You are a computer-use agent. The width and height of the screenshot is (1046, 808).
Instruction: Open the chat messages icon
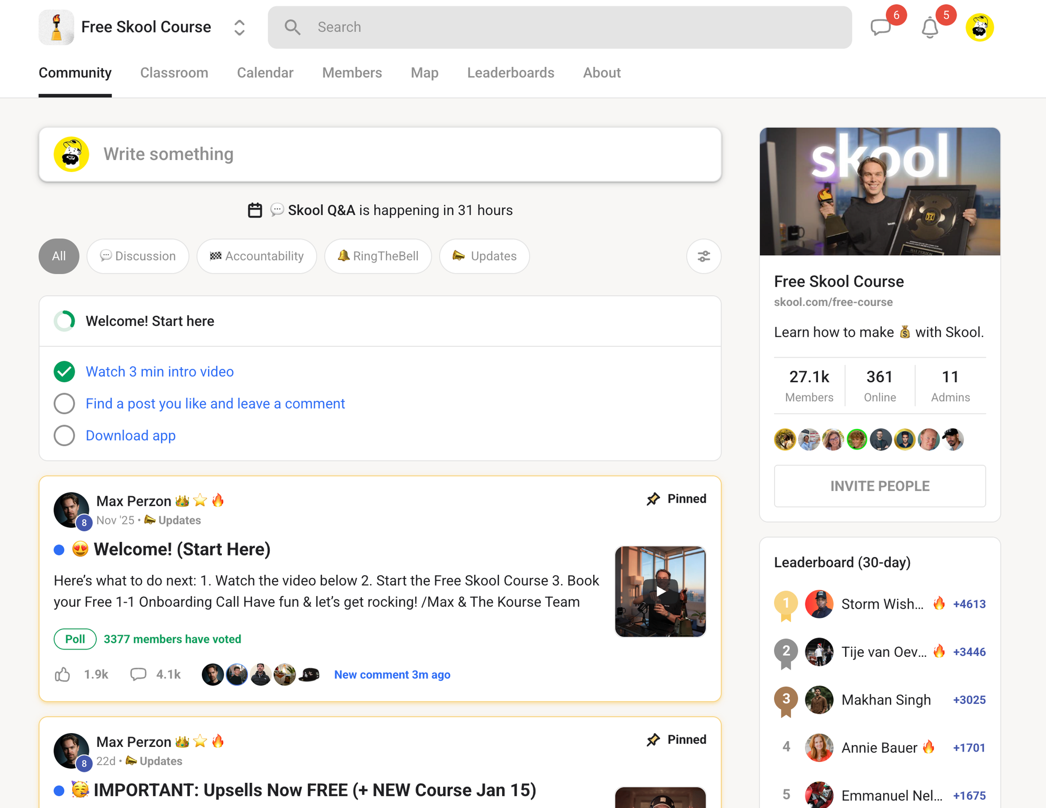click(x=881, y=27)
